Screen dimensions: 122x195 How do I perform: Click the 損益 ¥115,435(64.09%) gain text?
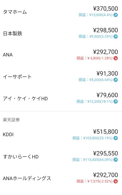92,160
